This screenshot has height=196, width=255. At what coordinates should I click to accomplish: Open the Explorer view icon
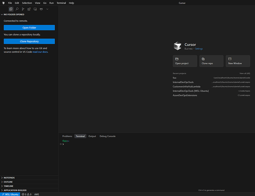coord(11,9)
